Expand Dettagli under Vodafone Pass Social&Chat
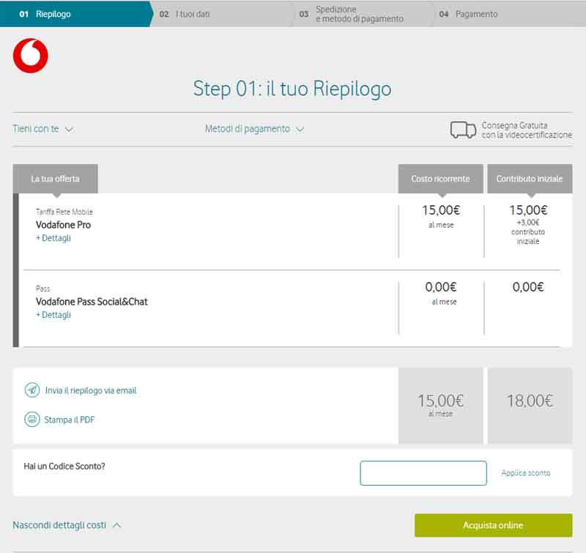 click(53, 315)
